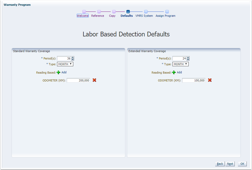Viewport: 252px width, 170px height.
Task: Remove the 200,000 odometer reading
Action: click(94, 80)
